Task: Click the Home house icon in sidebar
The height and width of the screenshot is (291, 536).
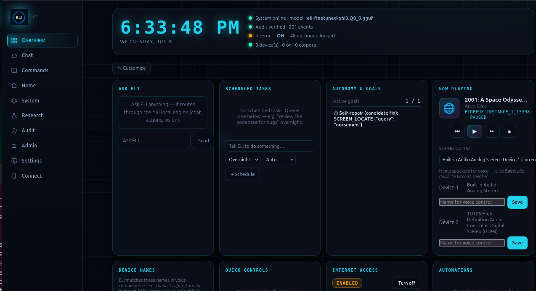Action: click(14, 86)
